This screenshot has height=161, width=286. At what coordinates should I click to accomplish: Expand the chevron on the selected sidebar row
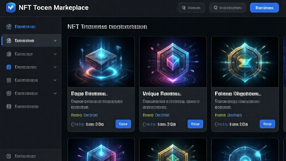[55, 41]
